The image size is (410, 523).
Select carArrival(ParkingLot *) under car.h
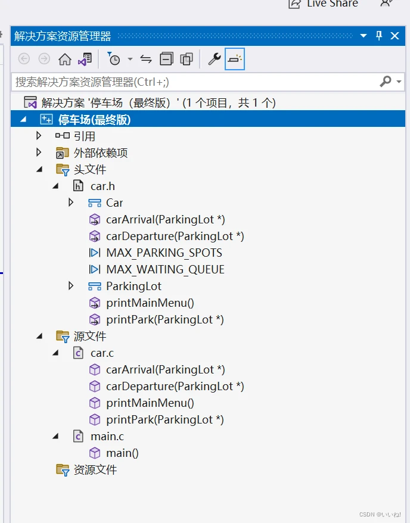click(x=166, y=219)
